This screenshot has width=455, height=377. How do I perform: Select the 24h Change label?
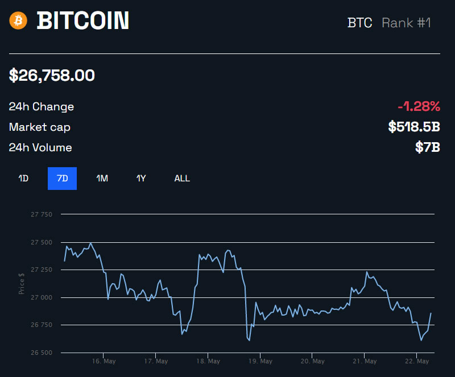pyautogui.click(x=40, y=106)
